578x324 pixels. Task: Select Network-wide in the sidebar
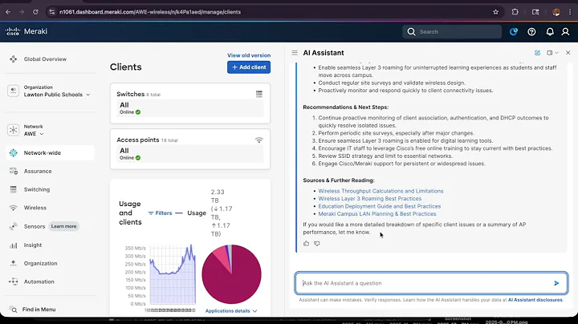pyautogui.click(x=50, y=153)
